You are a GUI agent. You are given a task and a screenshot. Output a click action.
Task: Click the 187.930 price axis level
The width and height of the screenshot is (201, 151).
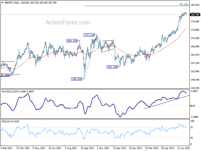195,5
